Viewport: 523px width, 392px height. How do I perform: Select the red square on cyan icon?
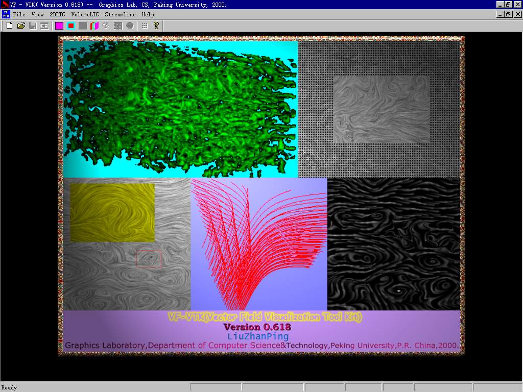(x=70, y=26)
